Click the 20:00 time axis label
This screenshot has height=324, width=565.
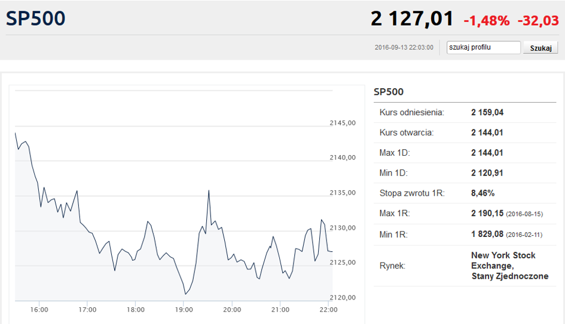(232, 310)
